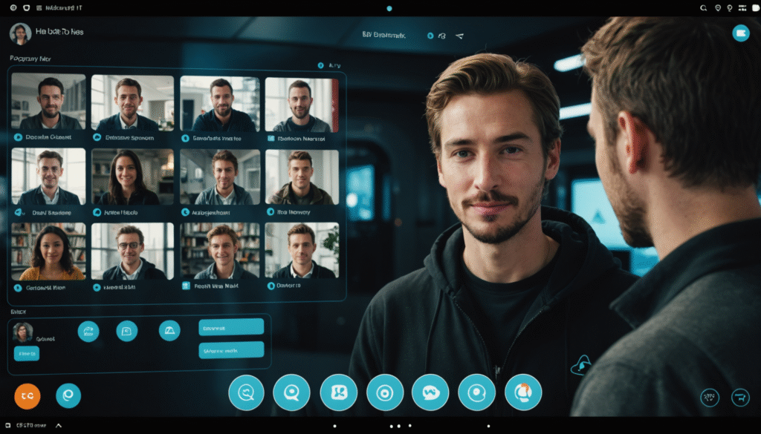The height and width of the screenshot is (434, 761).
Task: Click the status icon under the olive-jacket man's tile
Action: [271, 211]
